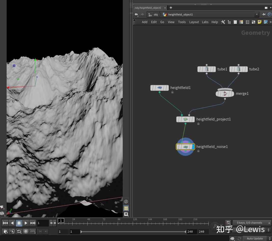The height and width of the screenshot is (241, 272).
Task: Toggle audio playback with the speaker icon
Action: 12,231
